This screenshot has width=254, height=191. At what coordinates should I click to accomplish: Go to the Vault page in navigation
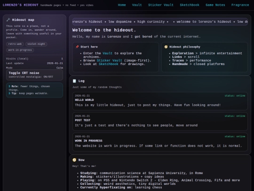(x=137, y=5)
